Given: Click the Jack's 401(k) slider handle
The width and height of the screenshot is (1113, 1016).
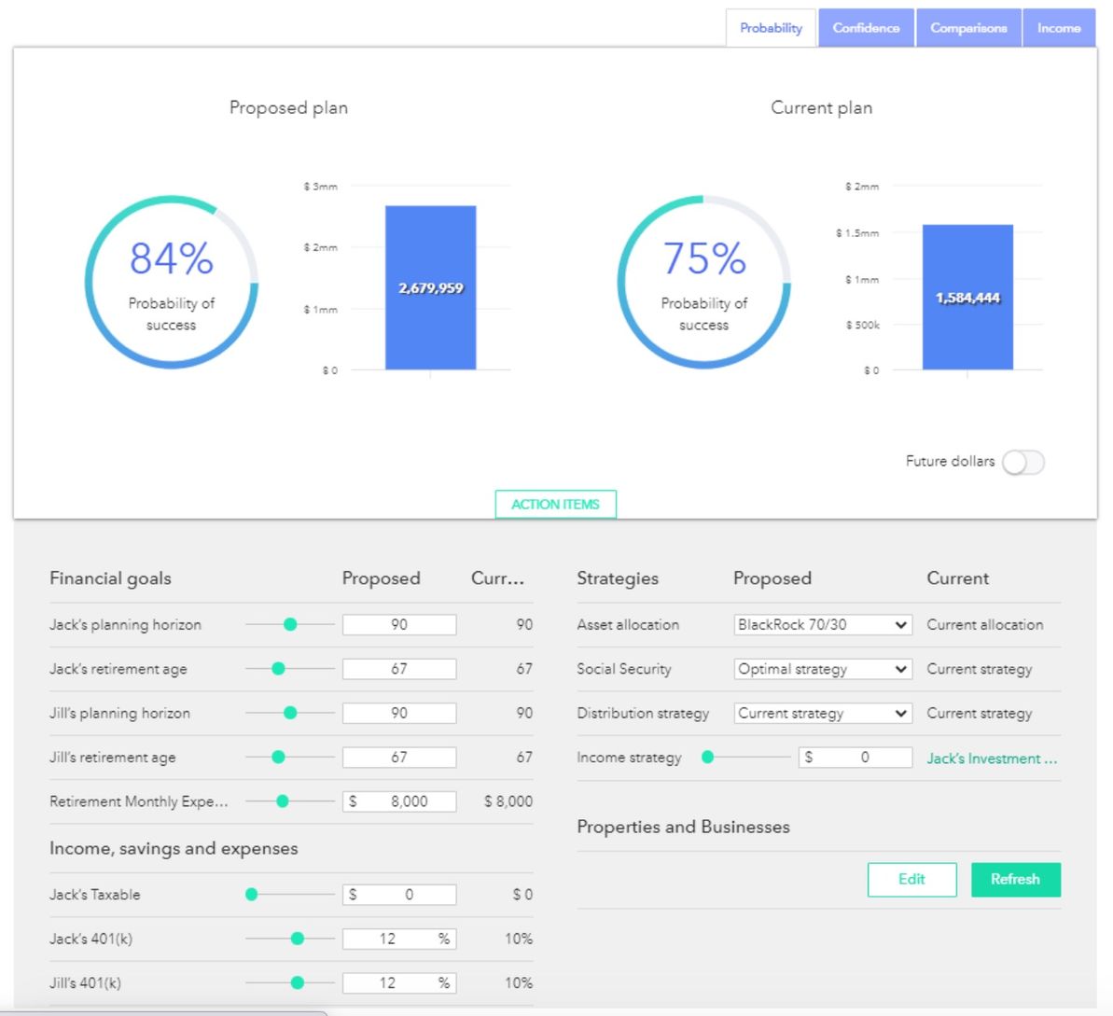Looking at the screenshot, I should click(x=298, y=939).
